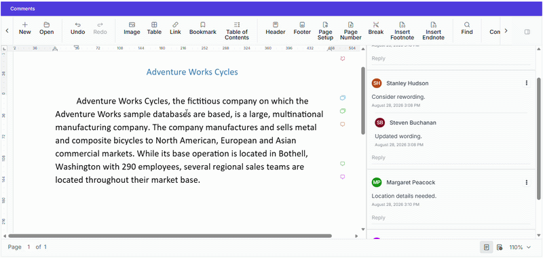Click the document scroll down arrow
543x258 pixels.
click(363, 230)
